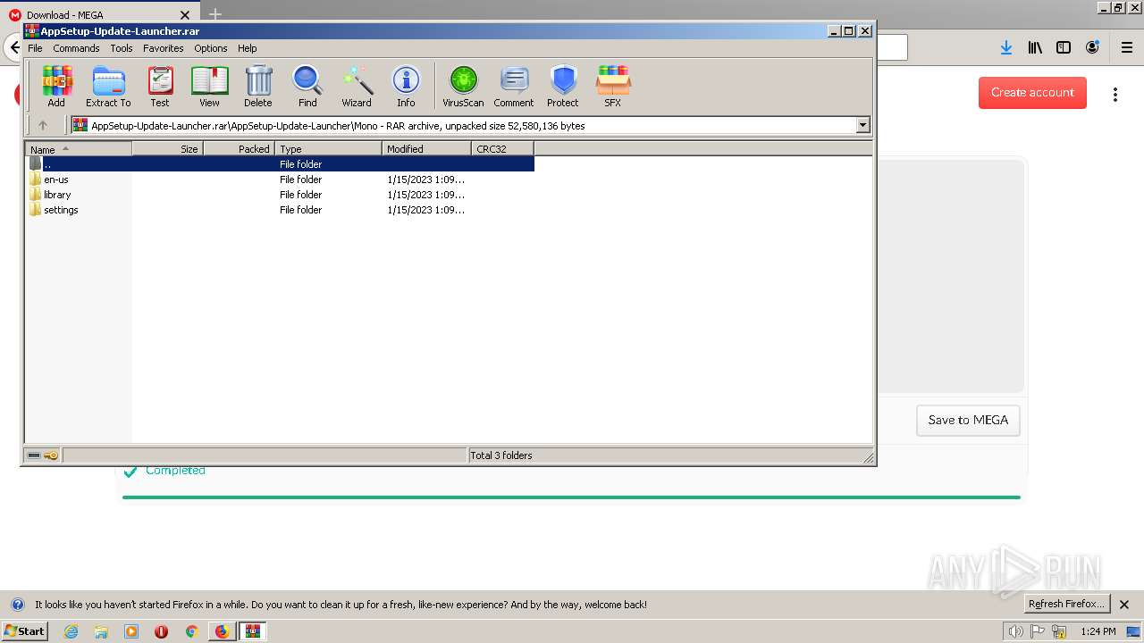Start VirusScan on archive

pyautogui.click(x=463, y=87)
